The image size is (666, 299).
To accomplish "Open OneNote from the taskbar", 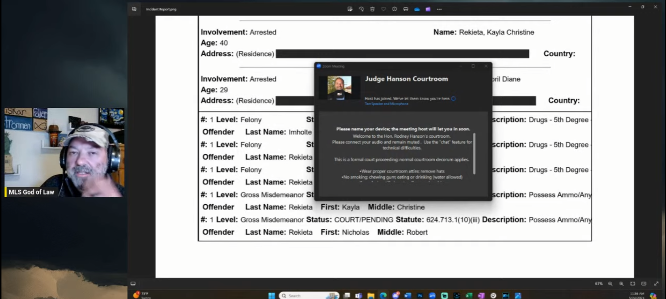I will pos(481,295).
